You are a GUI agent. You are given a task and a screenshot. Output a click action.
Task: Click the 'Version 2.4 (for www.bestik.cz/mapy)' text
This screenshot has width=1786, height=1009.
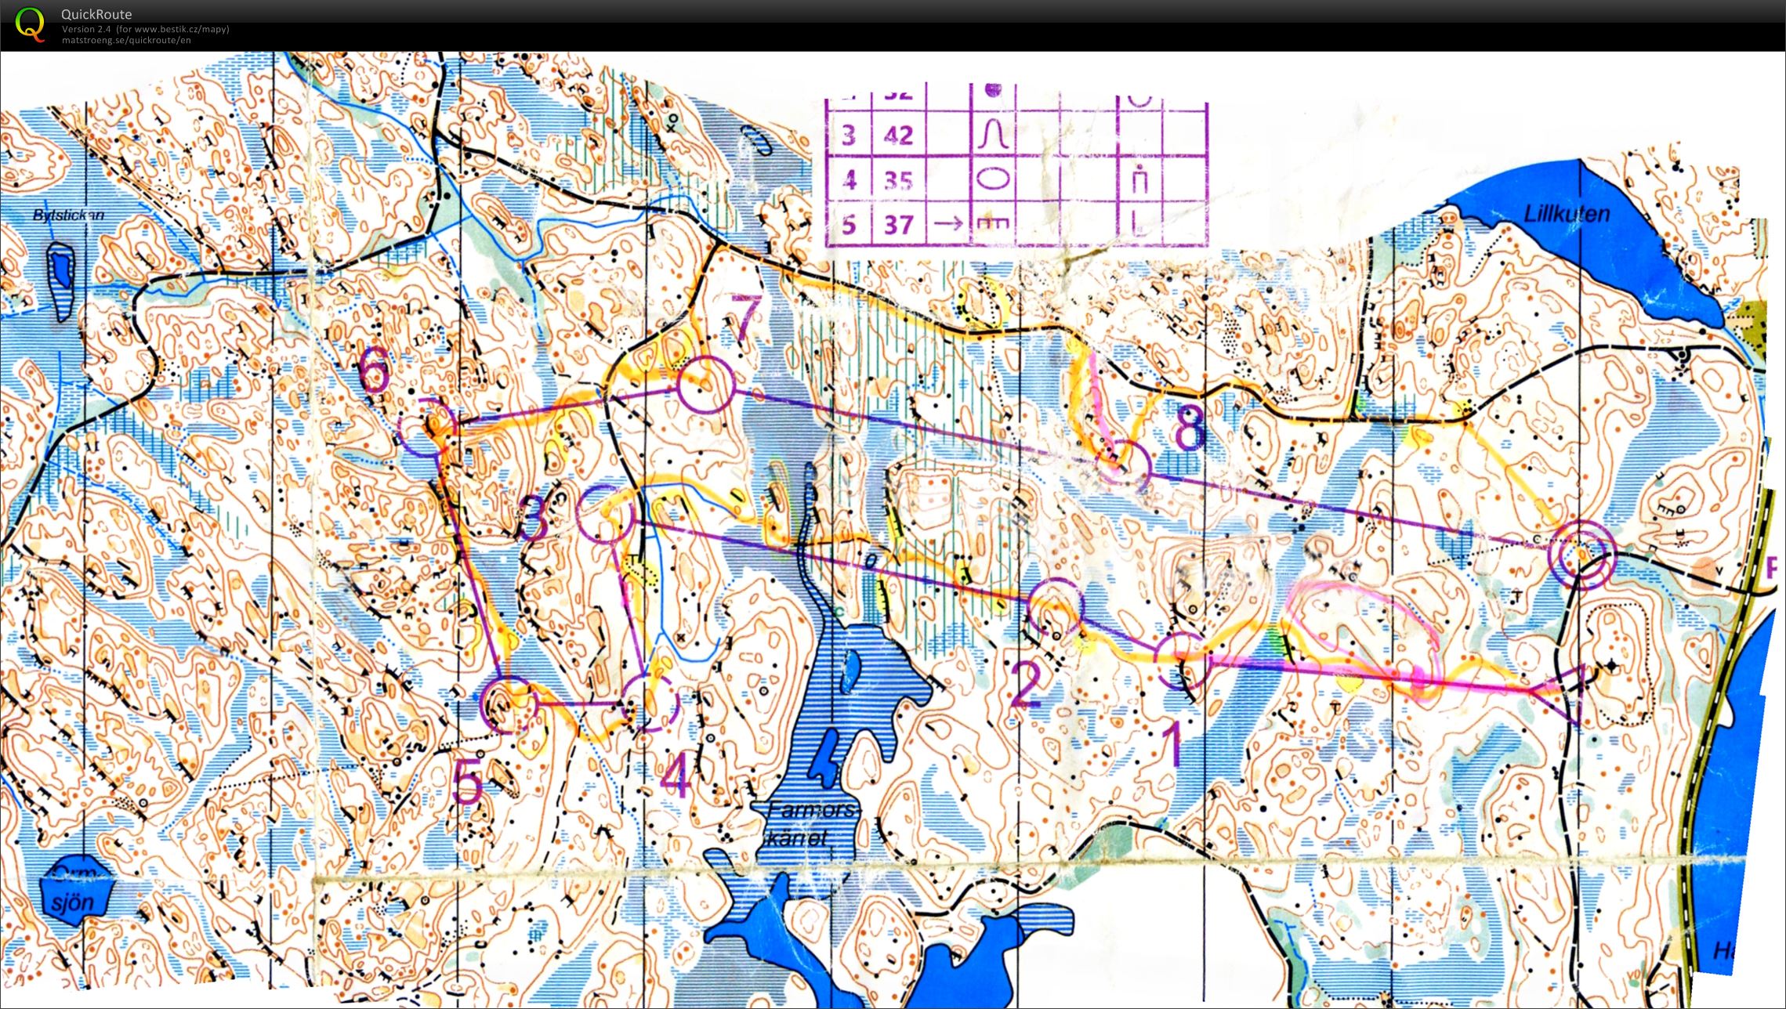[146, 29]
